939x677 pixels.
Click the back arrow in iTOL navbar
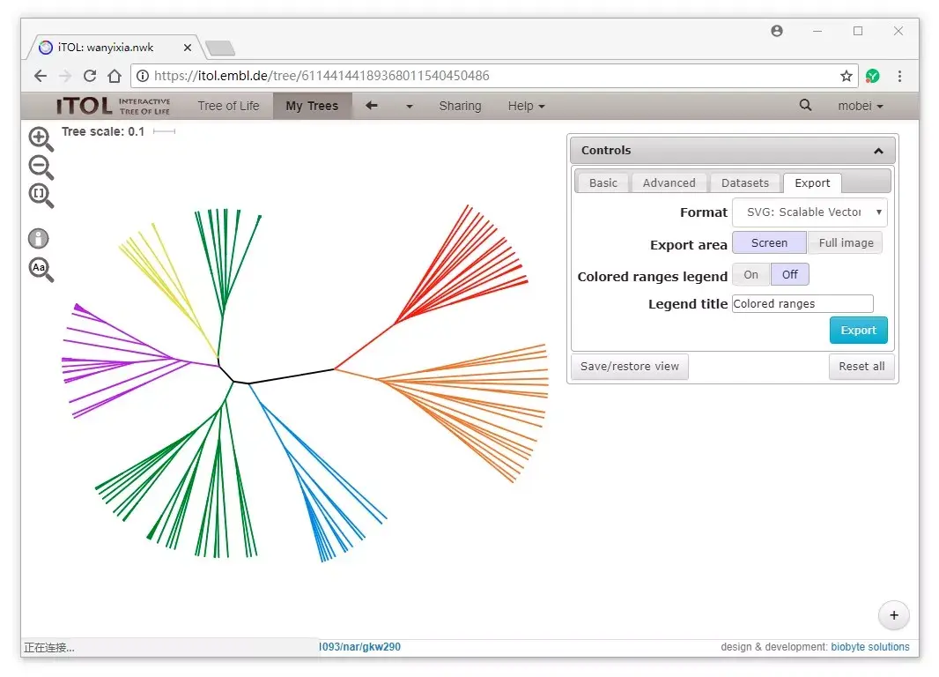pyautogui.click(x=372, y=106)
